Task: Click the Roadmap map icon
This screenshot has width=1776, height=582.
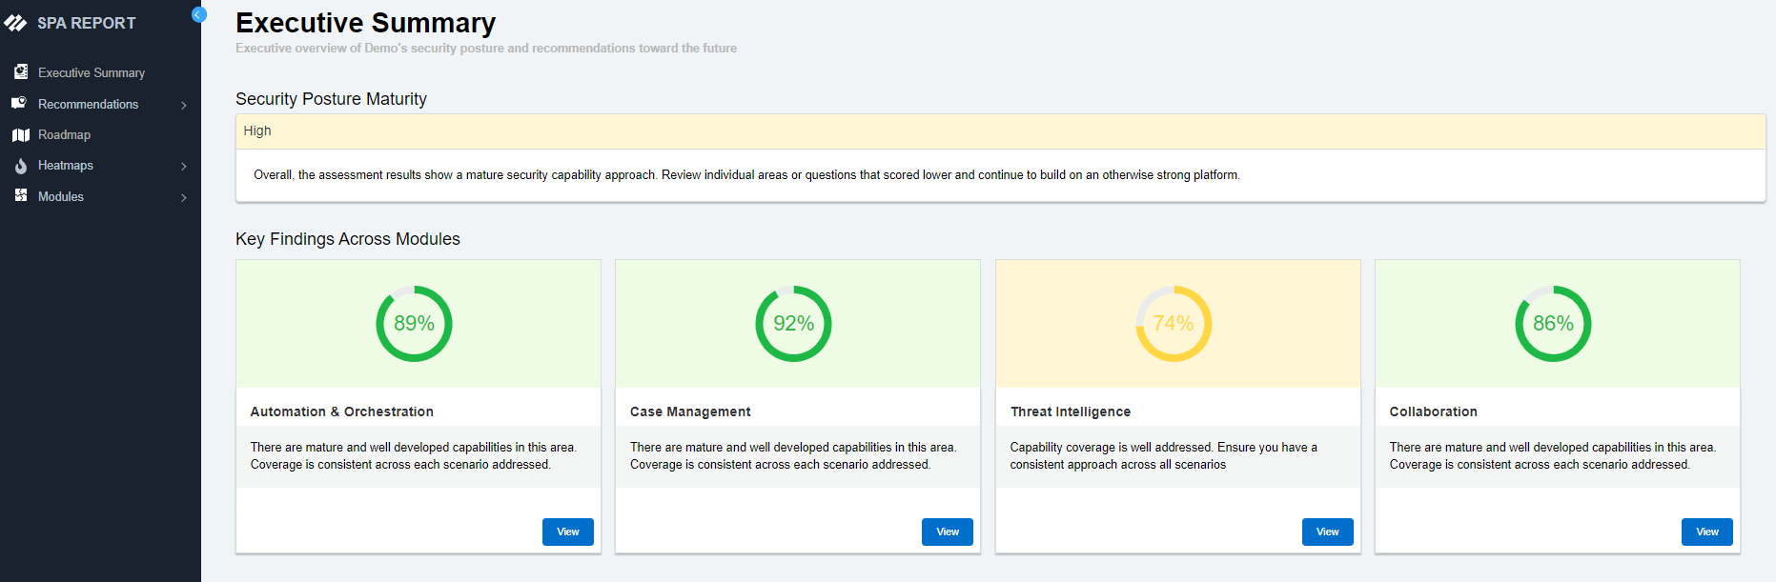Action: (20, 135)
